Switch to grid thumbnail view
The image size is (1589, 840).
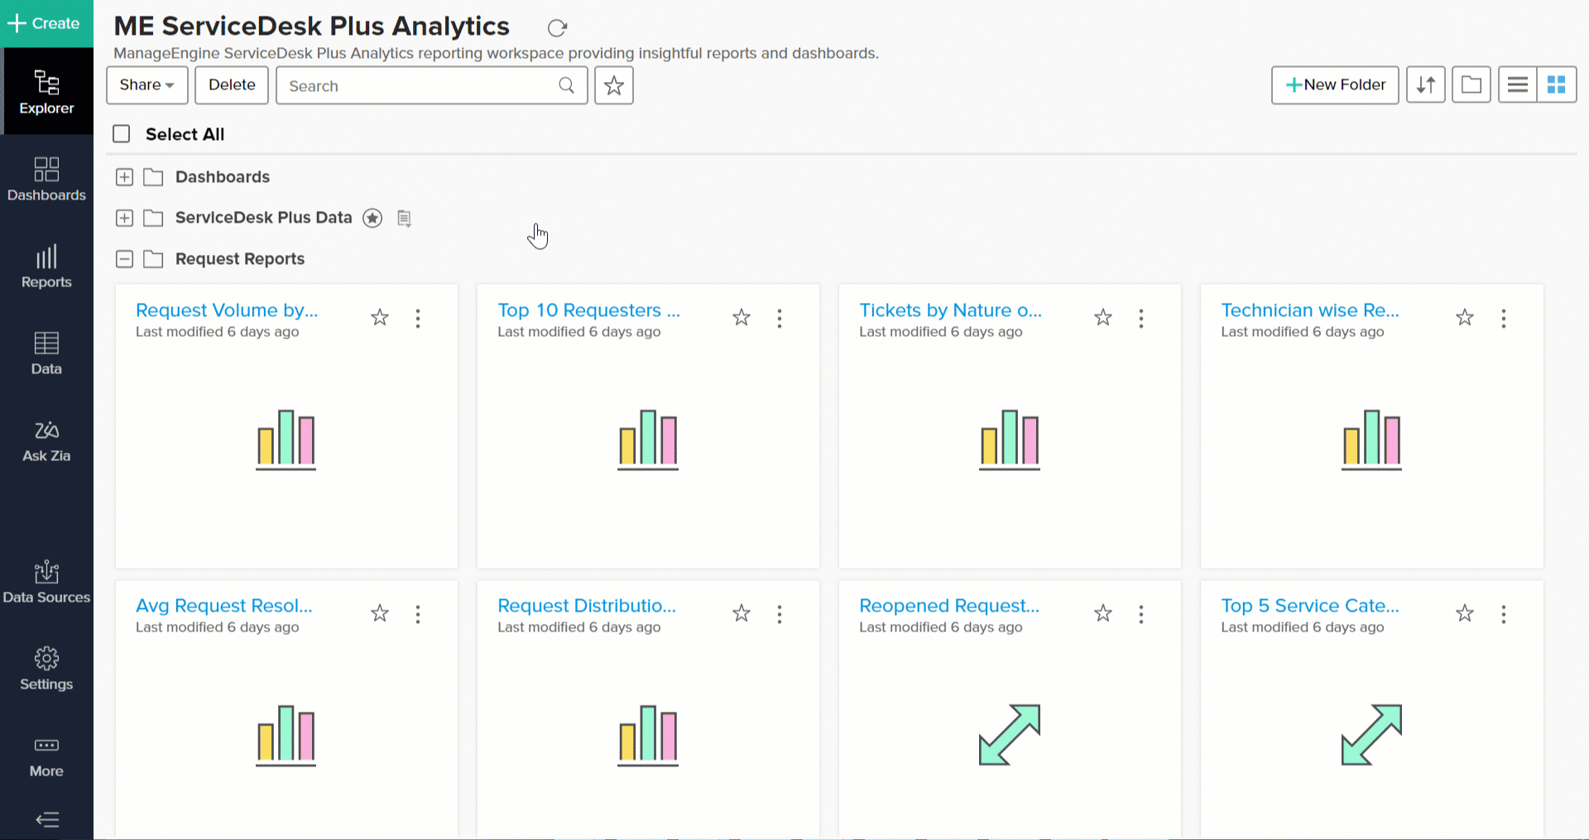click(1556, 84)
